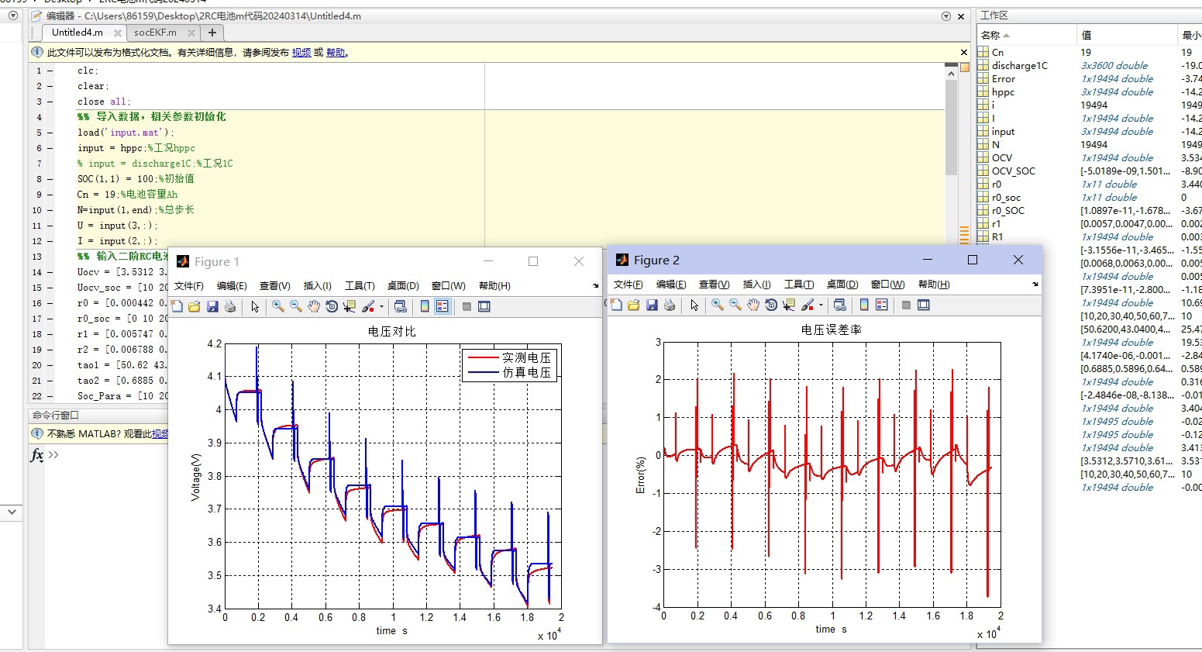Screen dimensions: 1202x652
Task: Select the Pan hand tool in Figure 2
Action: pos(753,305)
